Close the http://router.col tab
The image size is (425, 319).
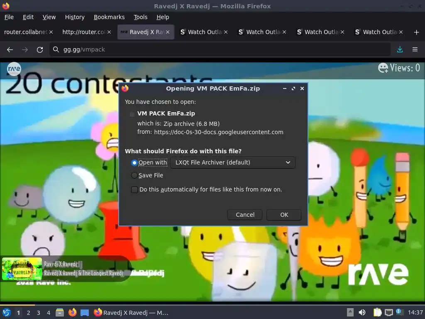coord(109,32)
